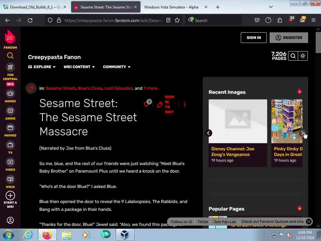Open the list all tabs chevron

(x=271, y=7)
